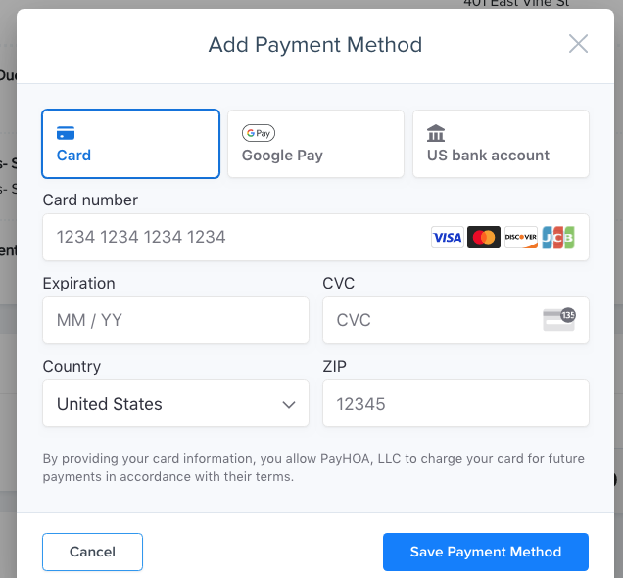Viewport: 623px width, 578px height.
Task: Click the Visa card logo
Action: [x=448, y=238]
